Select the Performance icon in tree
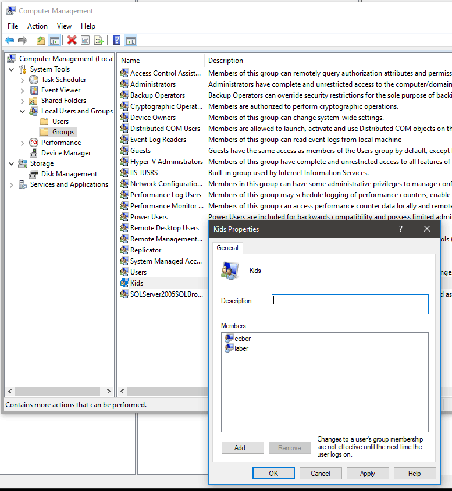Image resolution: width=452 pixels, height=491 pixels. click(34, 143)
